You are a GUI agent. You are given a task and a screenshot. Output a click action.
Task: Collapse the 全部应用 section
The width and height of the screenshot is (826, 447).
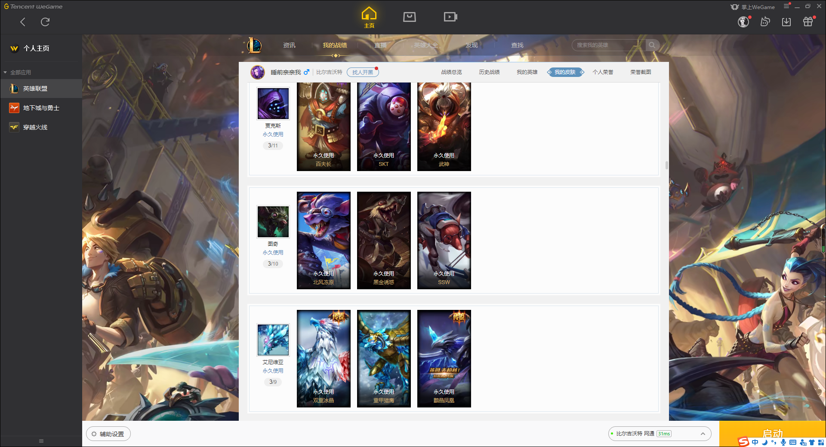point(17,72)
